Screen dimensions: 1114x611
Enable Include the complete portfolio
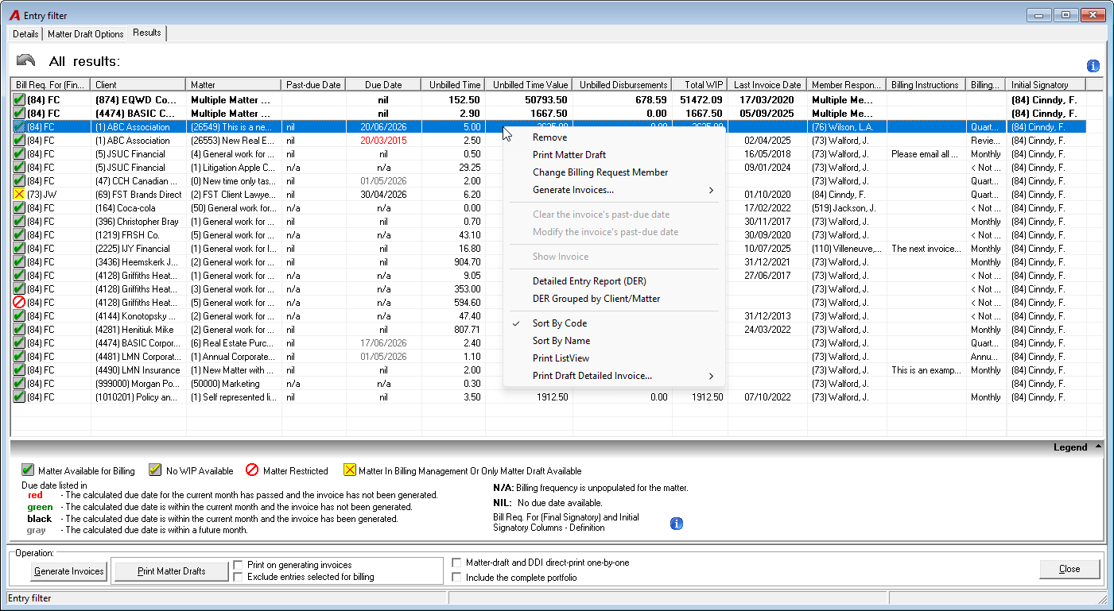click(456, 578)
